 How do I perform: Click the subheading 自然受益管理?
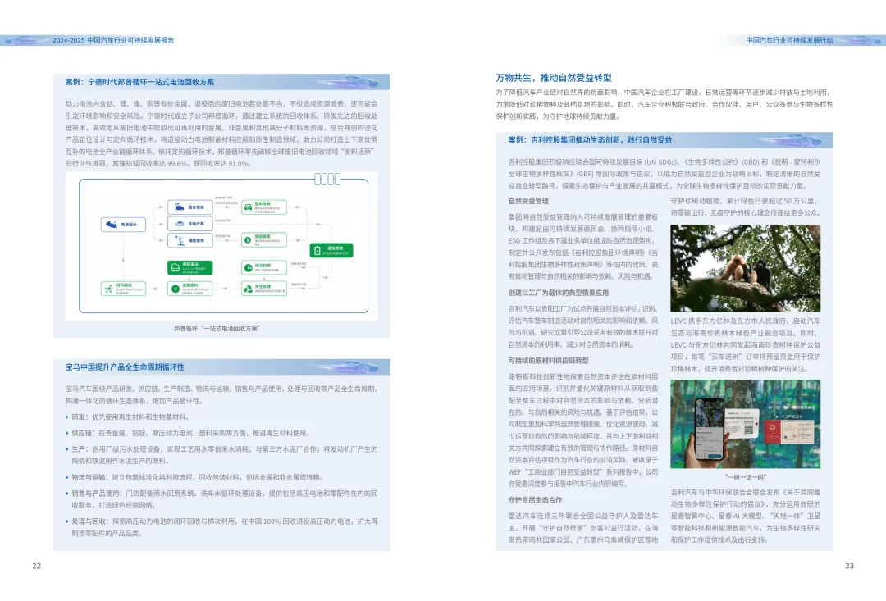(x=528, y=201)
